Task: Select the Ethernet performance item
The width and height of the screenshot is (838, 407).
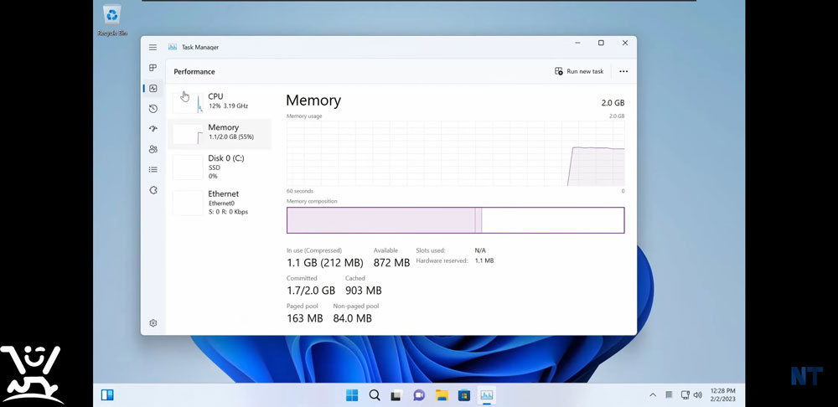Action: tap(219, 203)
